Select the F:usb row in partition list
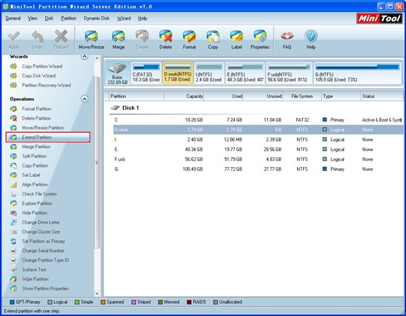 click(x=258, y=159)
